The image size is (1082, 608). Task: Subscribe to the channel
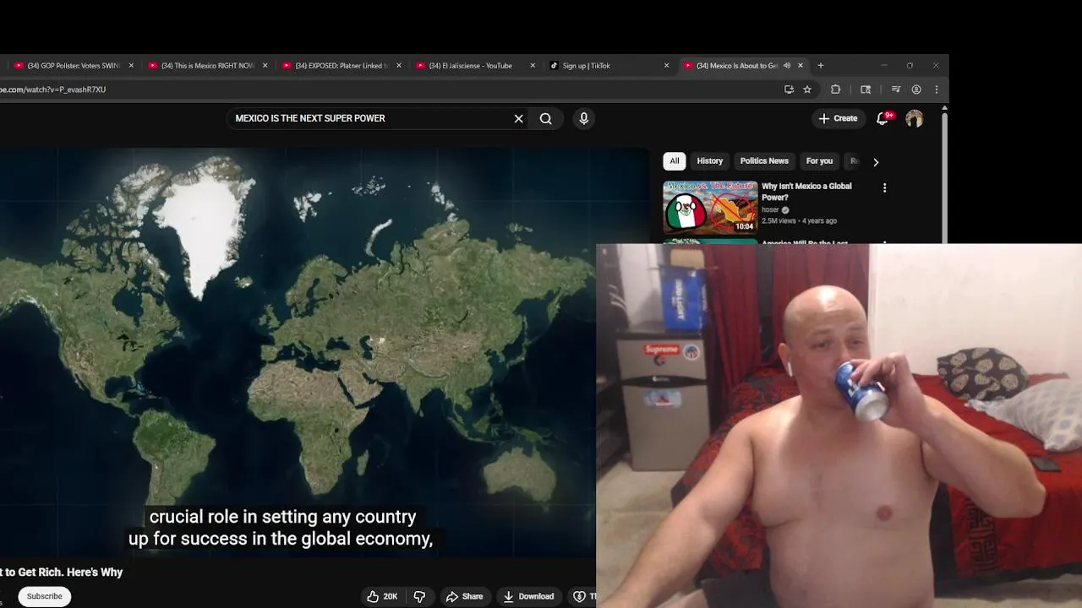pos(44,596)
